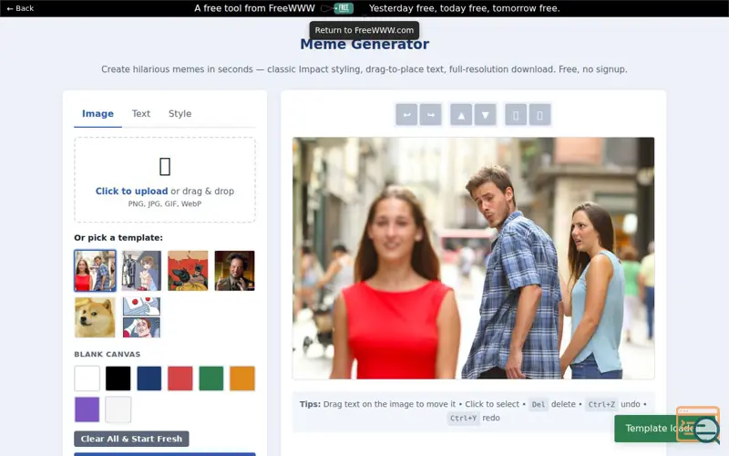Image resolution: width=729 pixels, height=456 pixels.
Task: Click the 'PNG, JPG, GIF, WebP' formats text
Action: click(x=165, y=203)
